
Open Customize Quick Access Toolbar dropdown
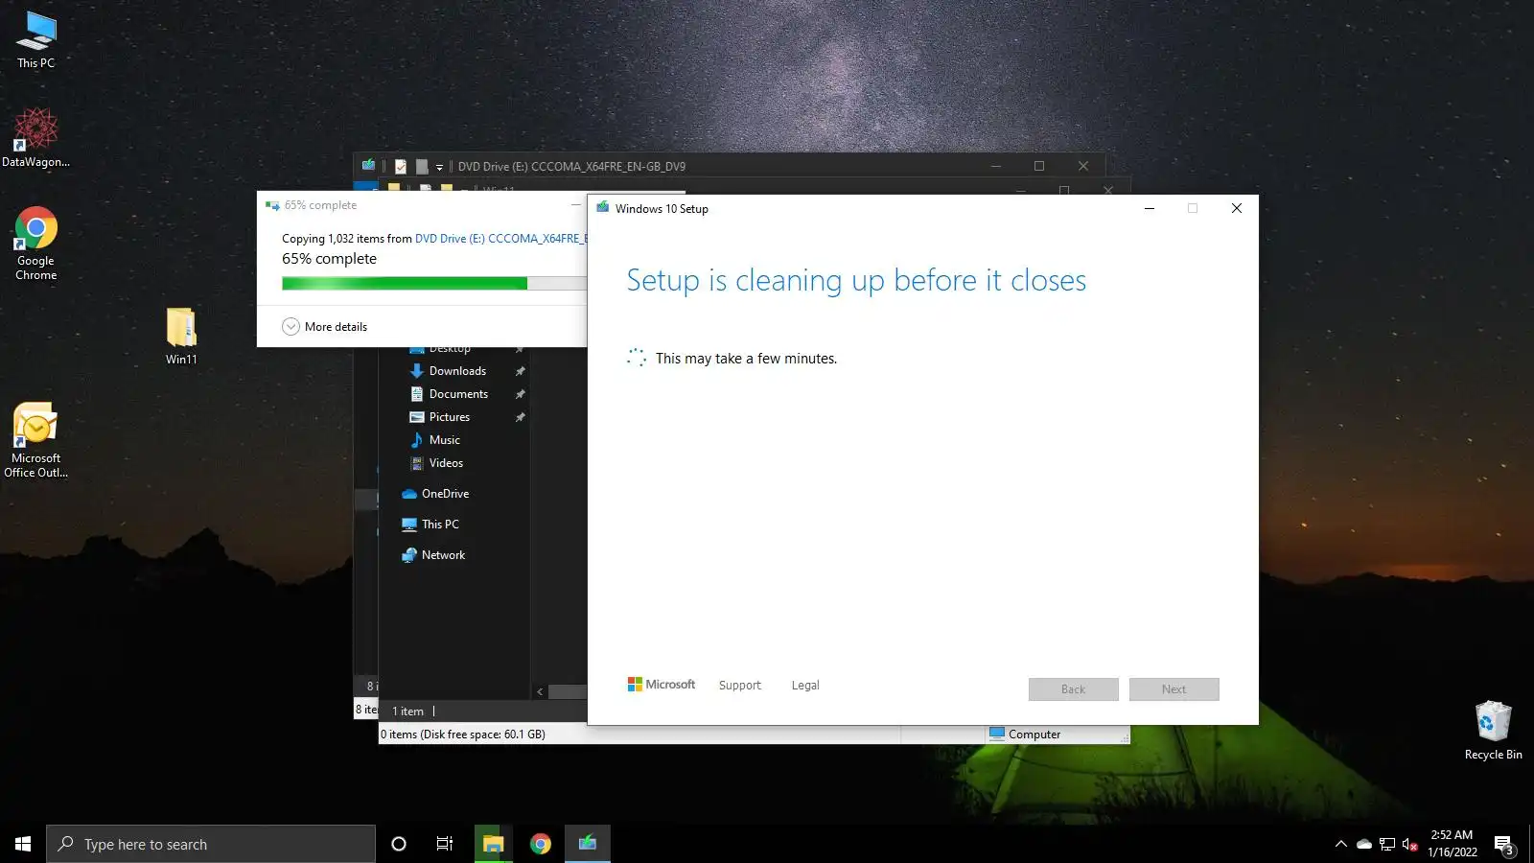pyautogui.click(x=439, y=167)
